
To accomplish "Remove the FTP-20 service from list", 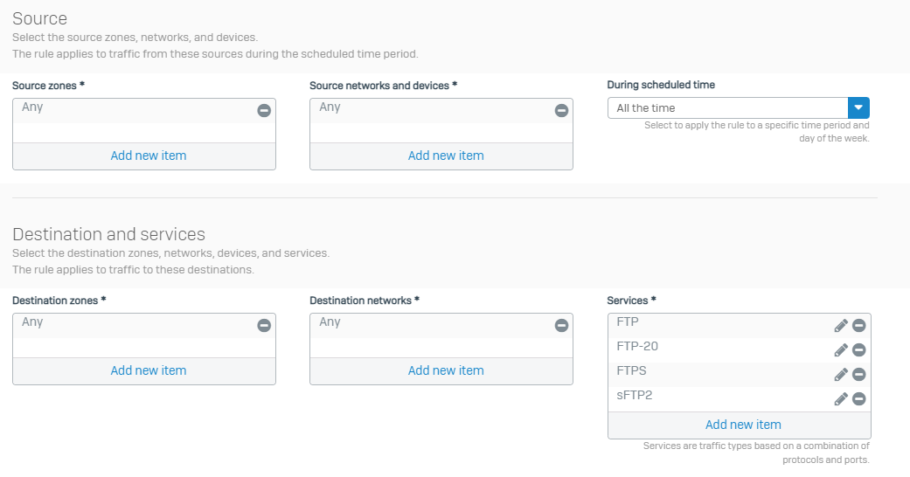I will click(x=859, y=350).
